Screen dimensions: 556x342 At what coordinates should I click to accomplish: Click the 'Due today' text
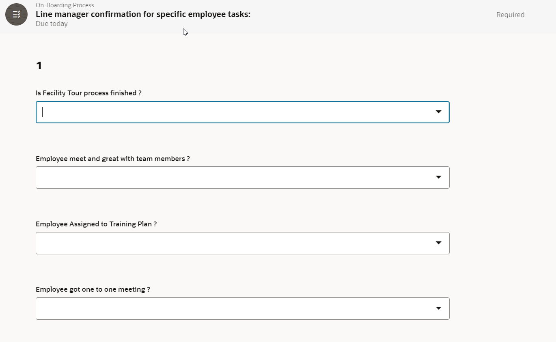pyautogui.click(x=52, y=24)
